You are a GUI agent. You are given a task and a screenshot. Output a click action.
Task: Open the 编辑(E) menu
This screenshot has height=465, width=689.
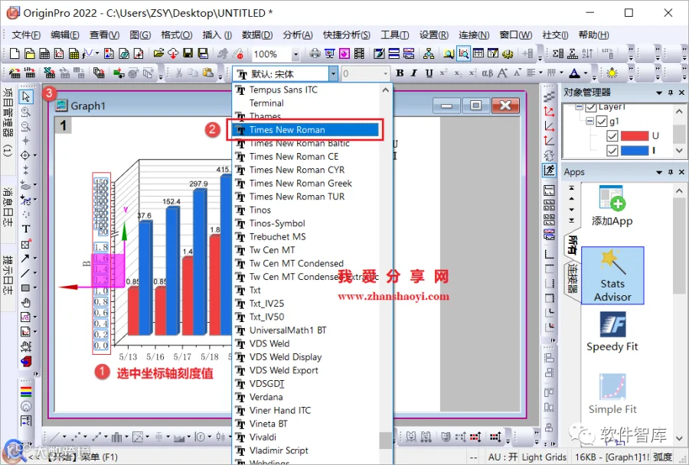[x=65, y=34]
